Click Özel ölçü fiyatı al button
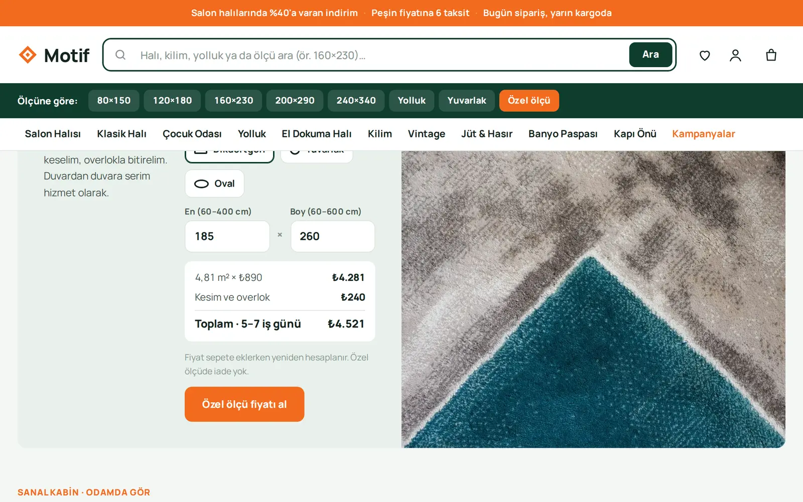 [244, 404]
